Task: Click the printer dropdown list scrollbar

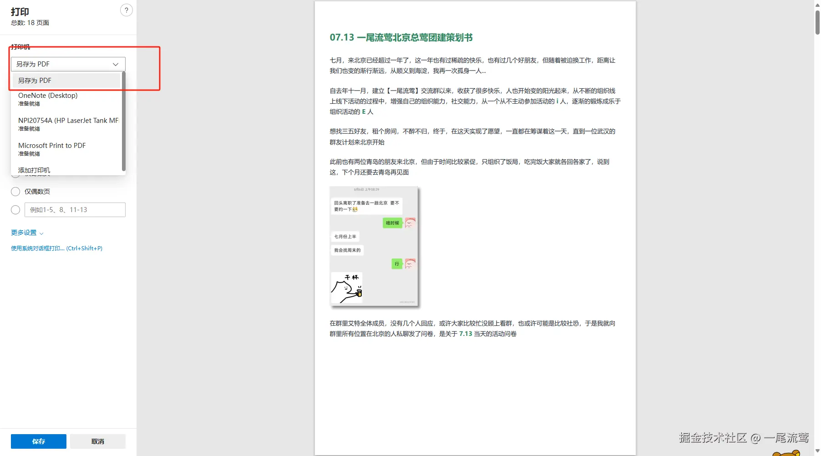Action: pyautogui.click(x=124, y=122)
